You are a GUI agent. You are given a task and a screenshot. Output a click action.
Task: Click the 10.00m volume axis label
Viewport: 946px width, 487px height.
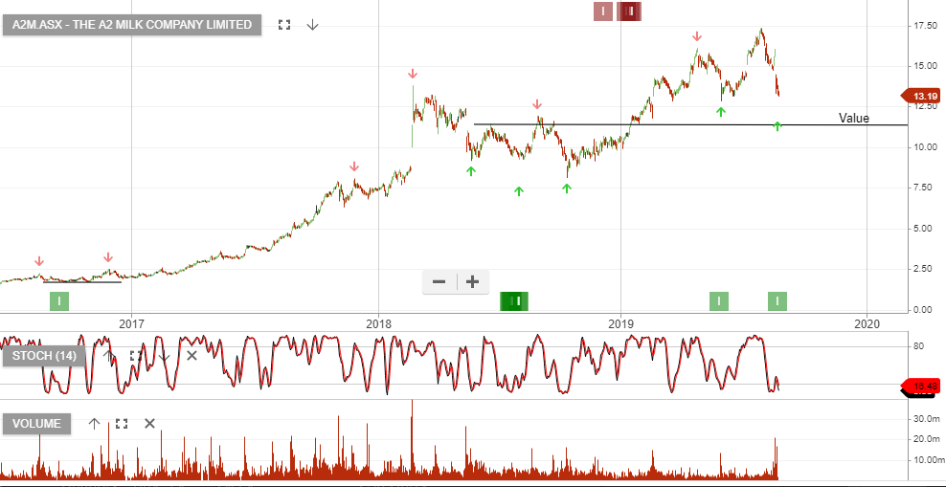[927, 460]
